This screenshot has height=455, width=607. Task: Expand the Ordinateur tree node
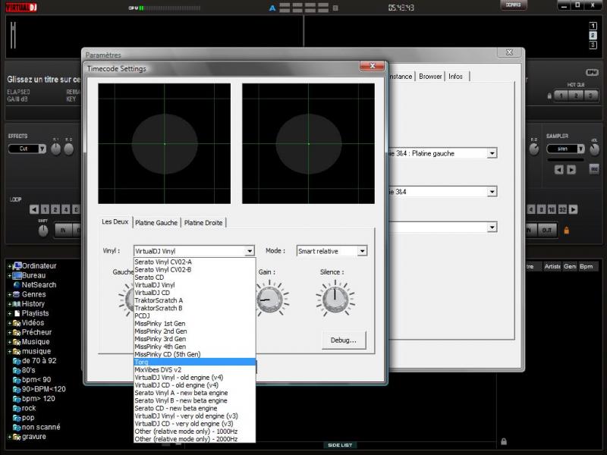pyautogui.click(x=9, y=266)
